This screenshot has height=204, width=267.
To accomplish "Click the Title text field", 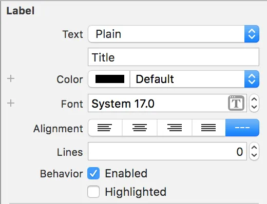I will [x=174, y=57].
